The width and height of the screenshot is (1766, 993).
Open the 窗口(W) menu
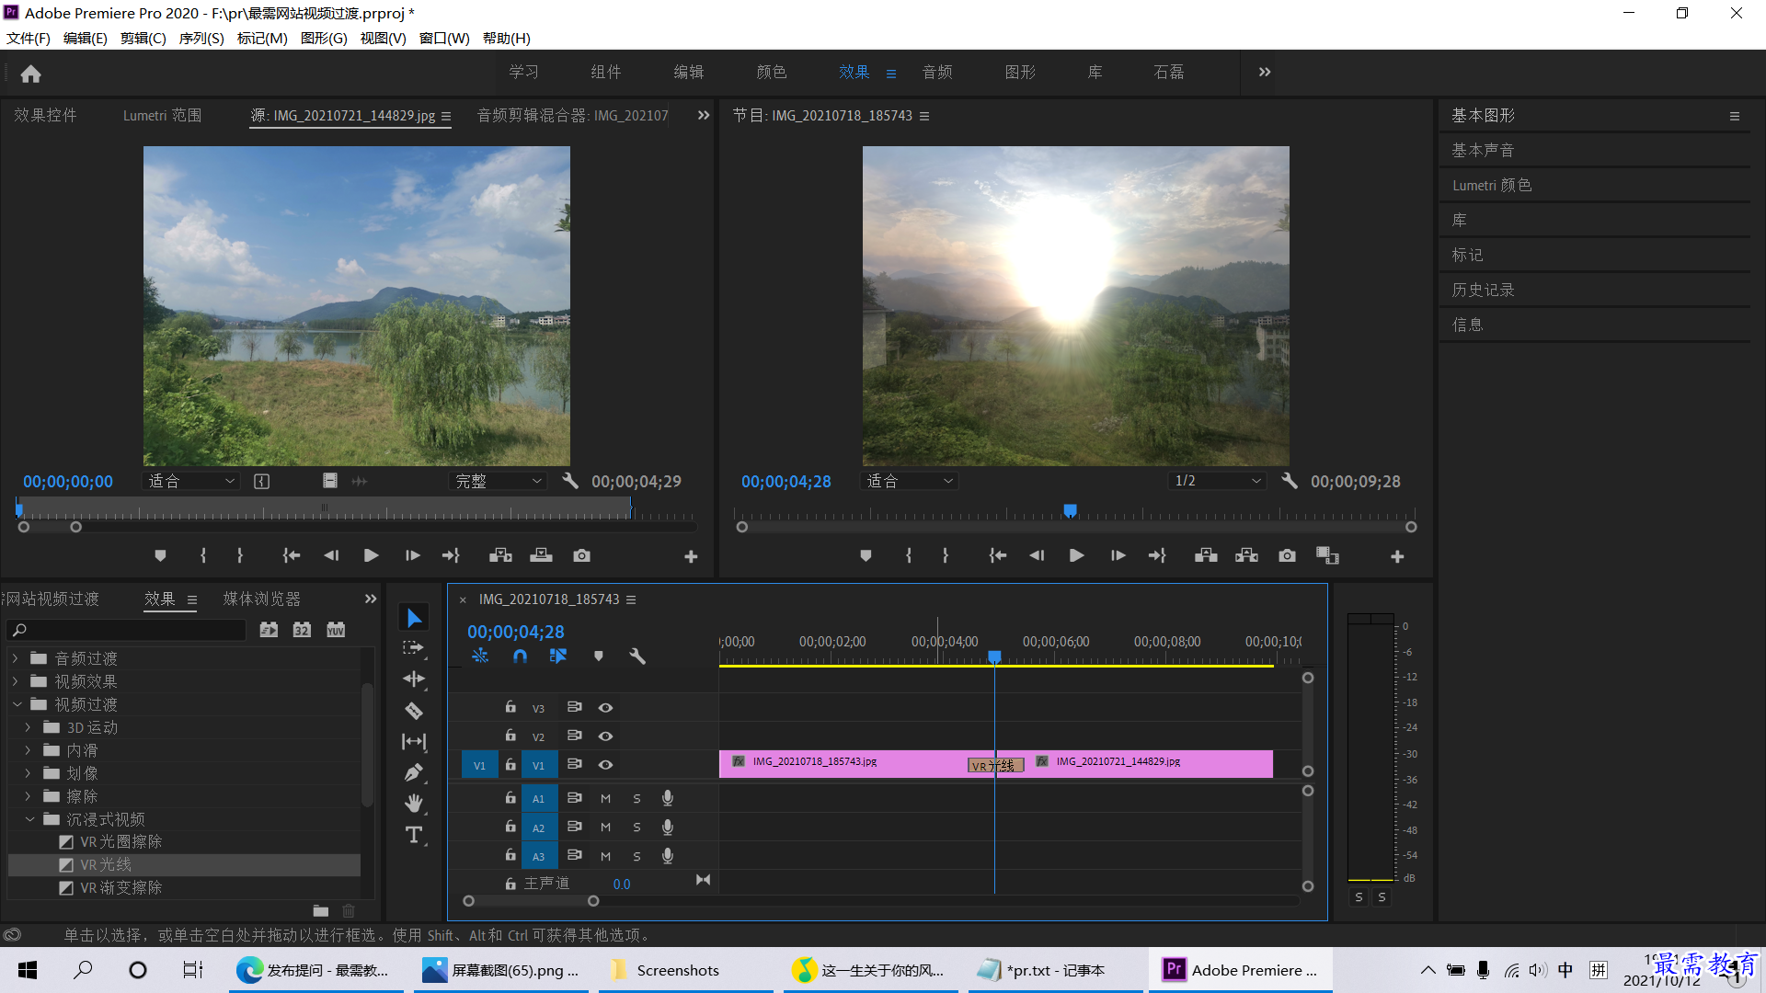pyautogui.click(x=444, y=39)
